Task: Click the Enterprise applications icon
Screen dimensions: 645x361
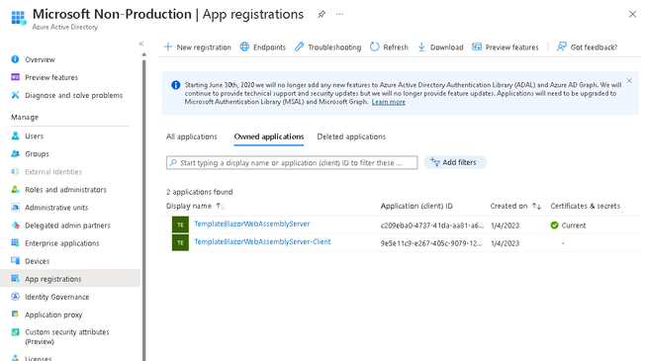Action: 15,243
